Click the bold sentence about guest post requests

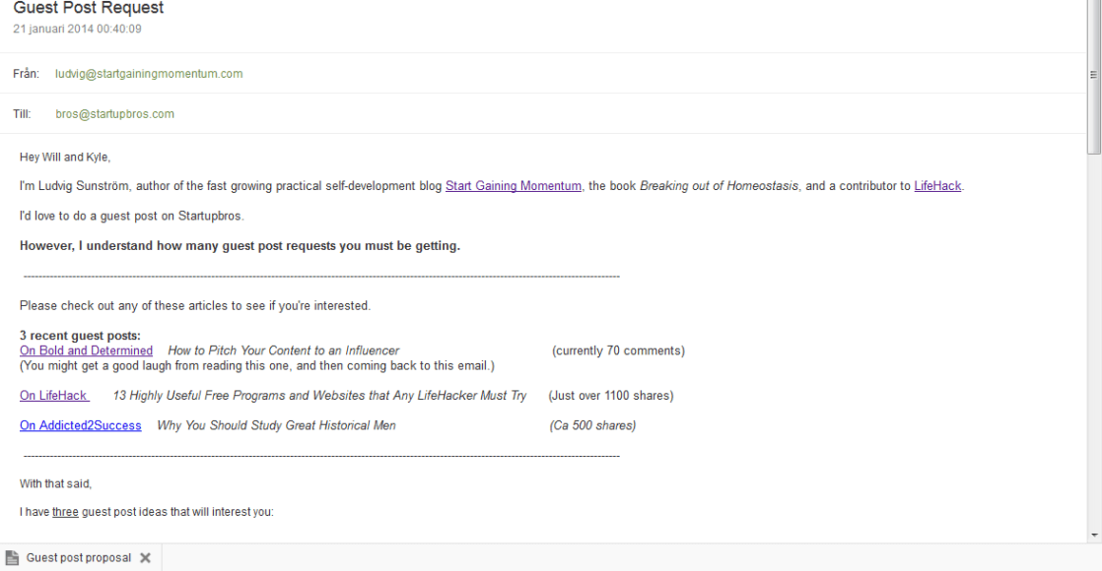tap(240, 246)
